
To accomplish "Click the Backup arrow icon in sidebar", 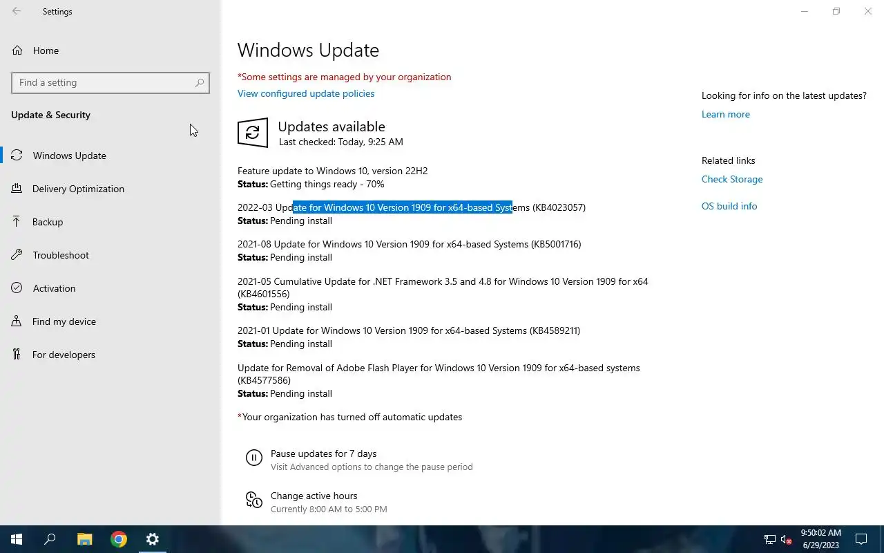I will pyautogui.click(x=17, y=222).
